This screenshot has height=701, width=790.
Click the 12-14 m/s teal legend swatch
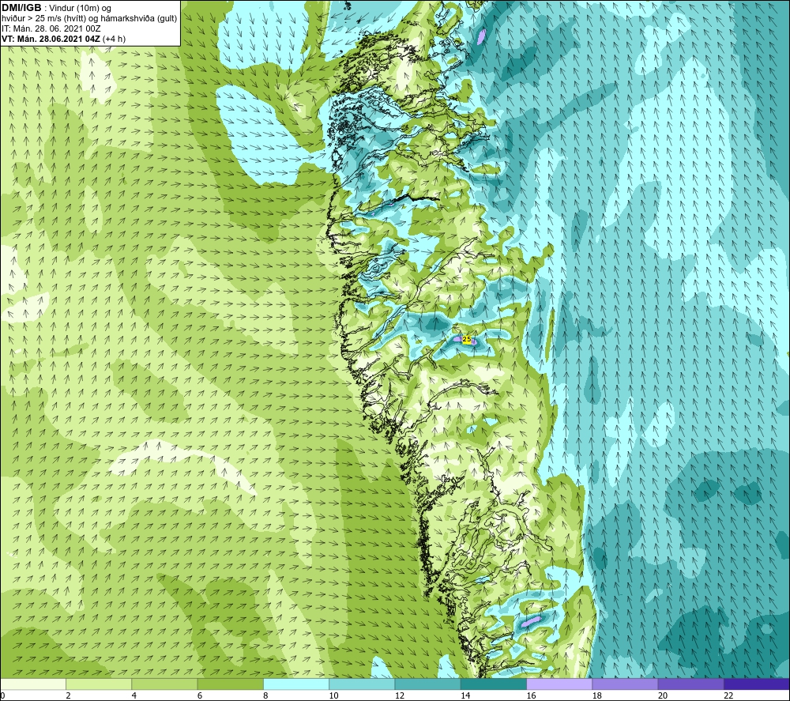[x=427, y=684]
